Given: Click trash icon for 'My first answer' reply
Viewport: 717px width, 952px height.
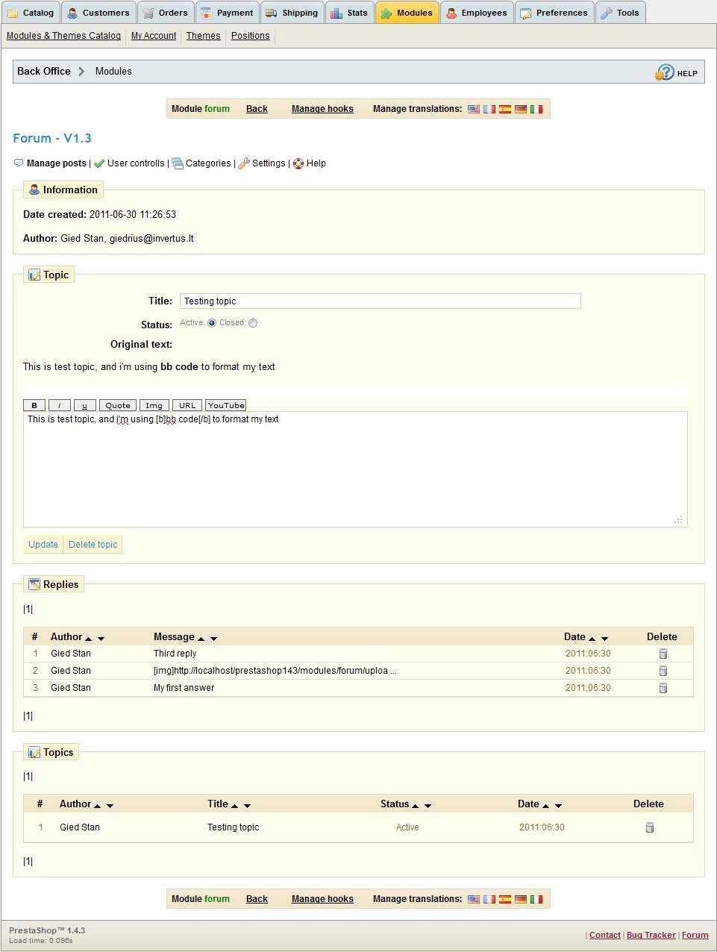Looking at the screenshot, I should [663, 688].
